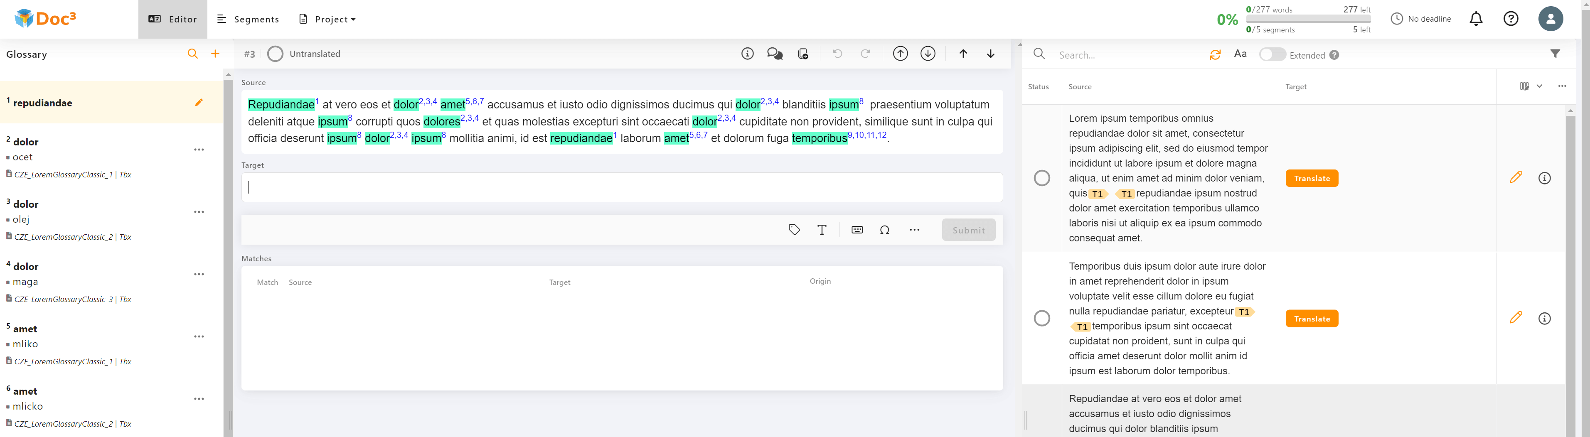1590x437 pixels.
Task: Open help for the Extended option
Action: tap(1334, 55)
